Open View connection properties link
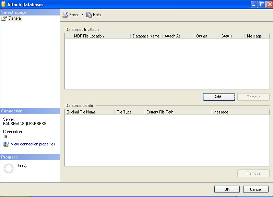 point(33,144)
